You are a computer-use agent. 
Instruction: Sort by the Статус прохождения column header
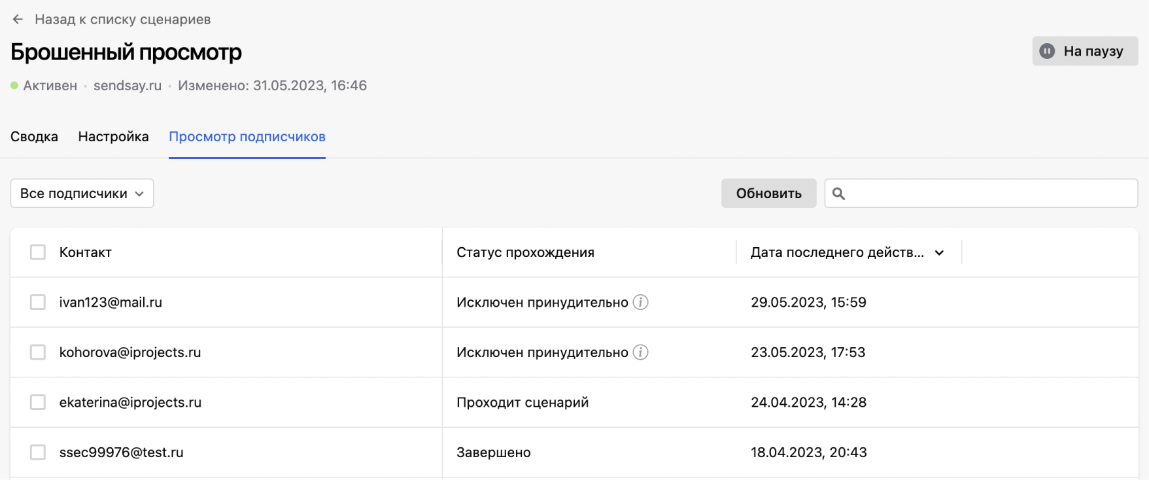pyautogui.click(x=525, y=252)
